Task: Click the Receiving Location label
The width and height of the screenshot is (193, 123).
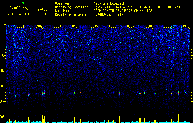Action: [71, 7]
